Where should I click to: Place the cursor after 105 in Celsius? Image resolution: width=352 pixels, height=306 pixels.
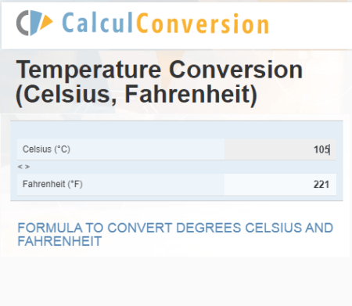[x=330, y=149]
